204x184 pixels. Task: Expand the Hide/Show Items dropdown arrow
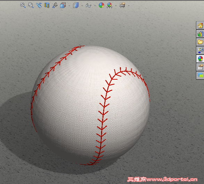coord(95,6)
